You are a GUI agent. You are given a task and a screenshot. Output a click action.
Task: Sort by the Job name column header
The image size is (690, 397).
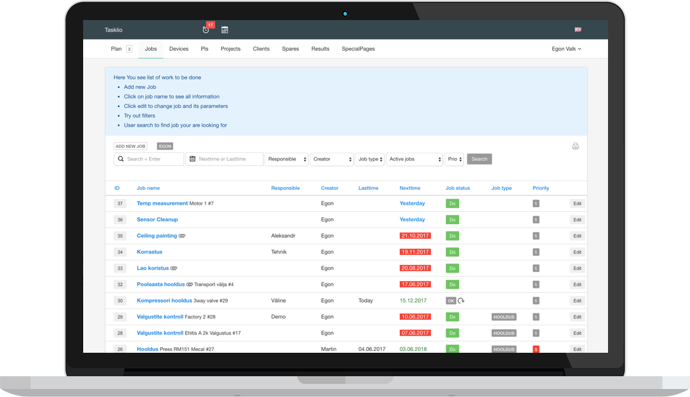pos(148,188)
